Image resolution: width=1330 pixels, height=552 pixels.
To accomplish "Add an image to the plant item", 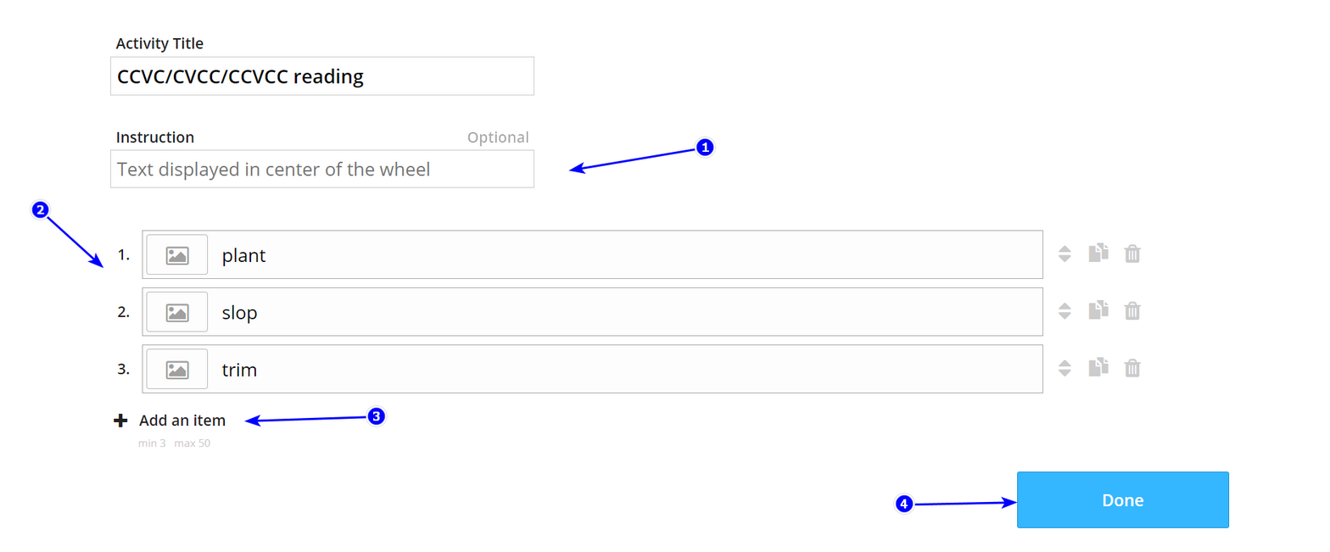I will point(176,255).
